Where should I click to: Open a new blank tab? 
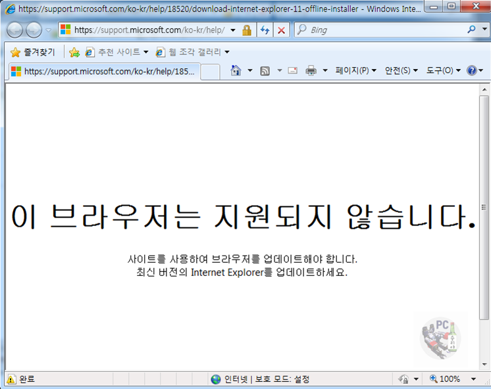pyautogui.click(x=210, y=72)
